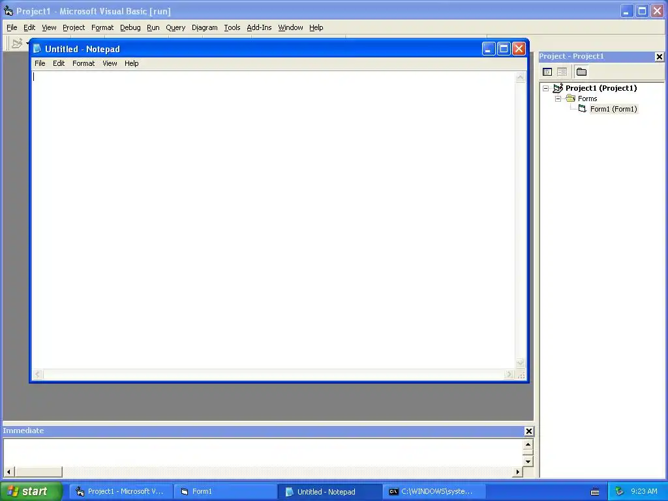
Task: Click inside the Notepad text area
Action: 273,220
